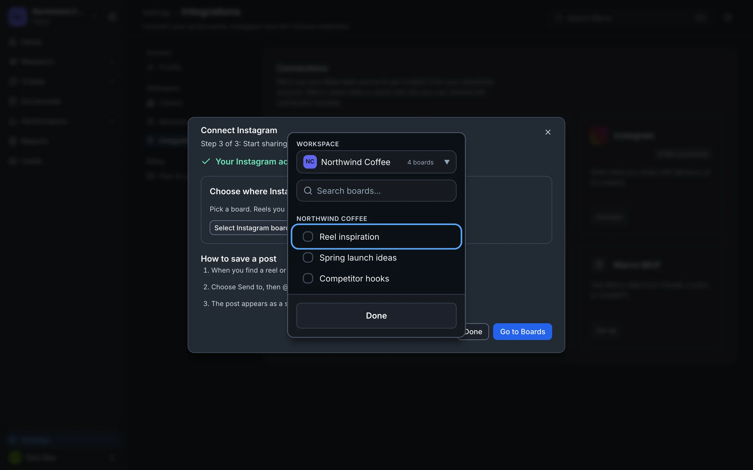753x470 pixels.
Task: Click the WORKSPACE label in popup
Action: 318,144
